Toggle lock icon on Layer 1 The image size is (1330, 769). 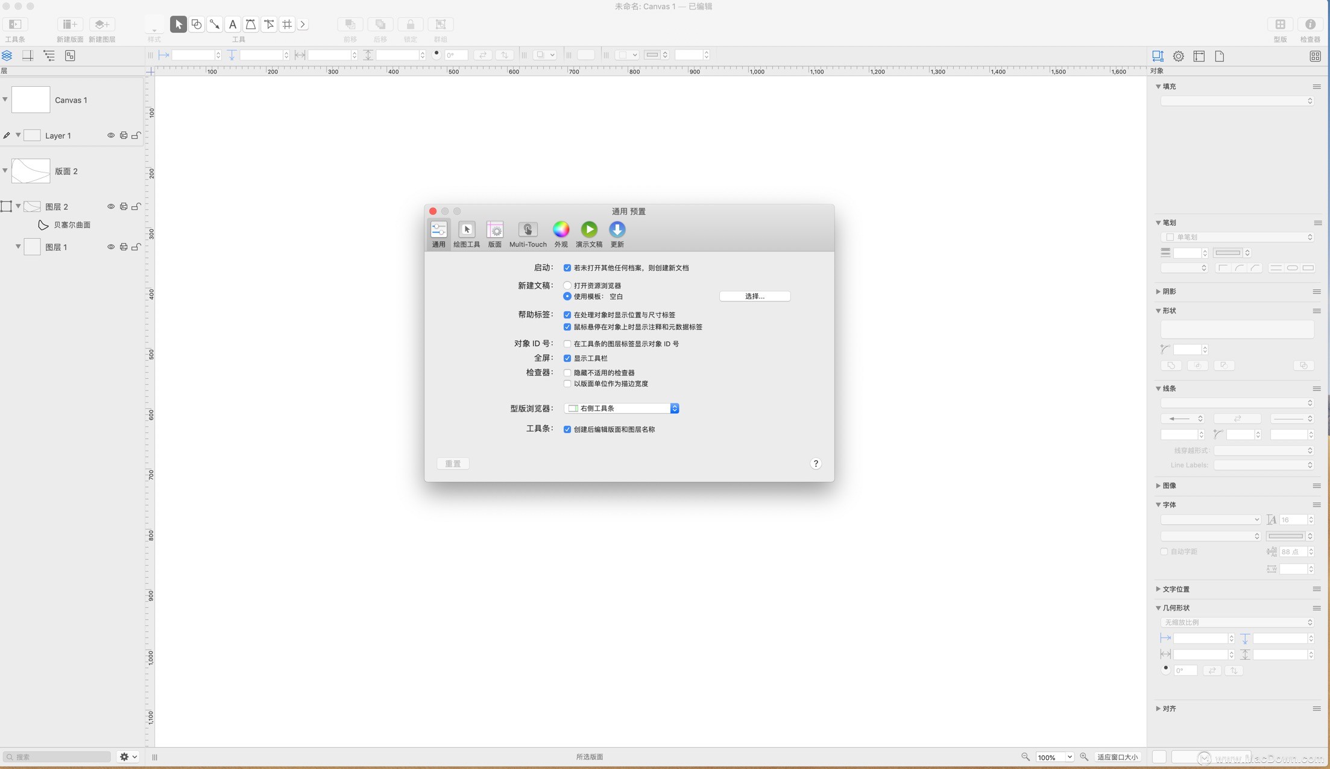pyautogui.click(x=136, y=136)
